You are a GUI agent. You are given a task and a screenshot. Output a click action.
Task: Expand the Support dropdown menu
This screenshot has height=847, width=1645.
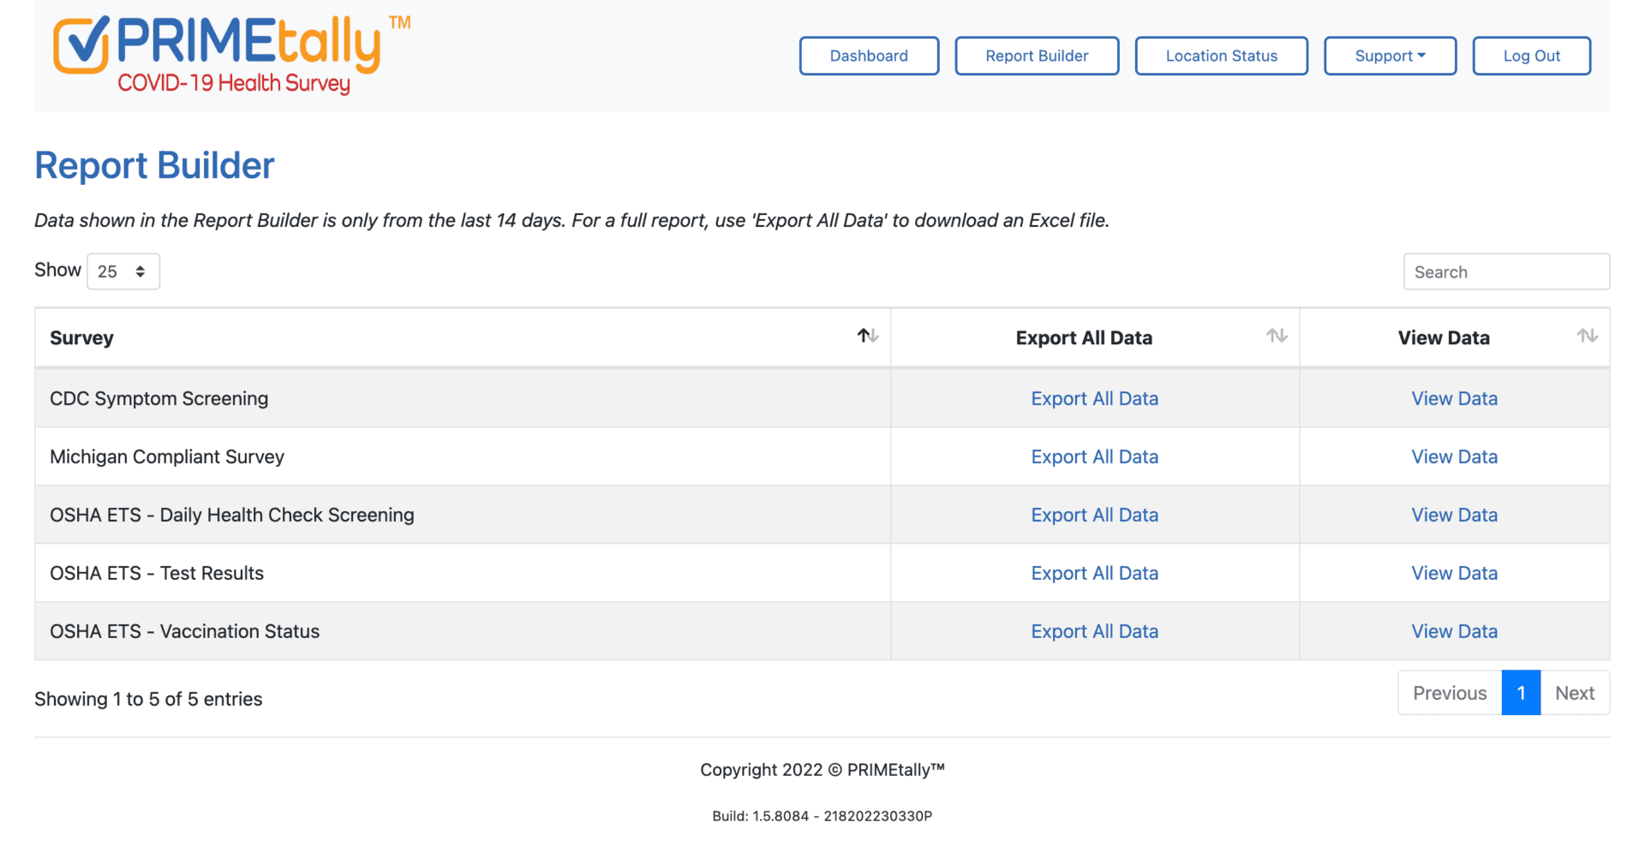coord(1390,56)
